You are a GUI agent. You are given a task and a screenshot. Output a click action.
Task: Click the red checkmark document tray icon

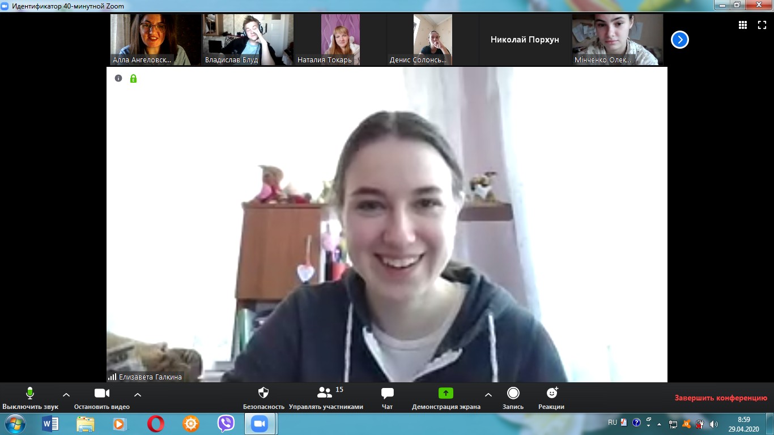tap(624, 423)
